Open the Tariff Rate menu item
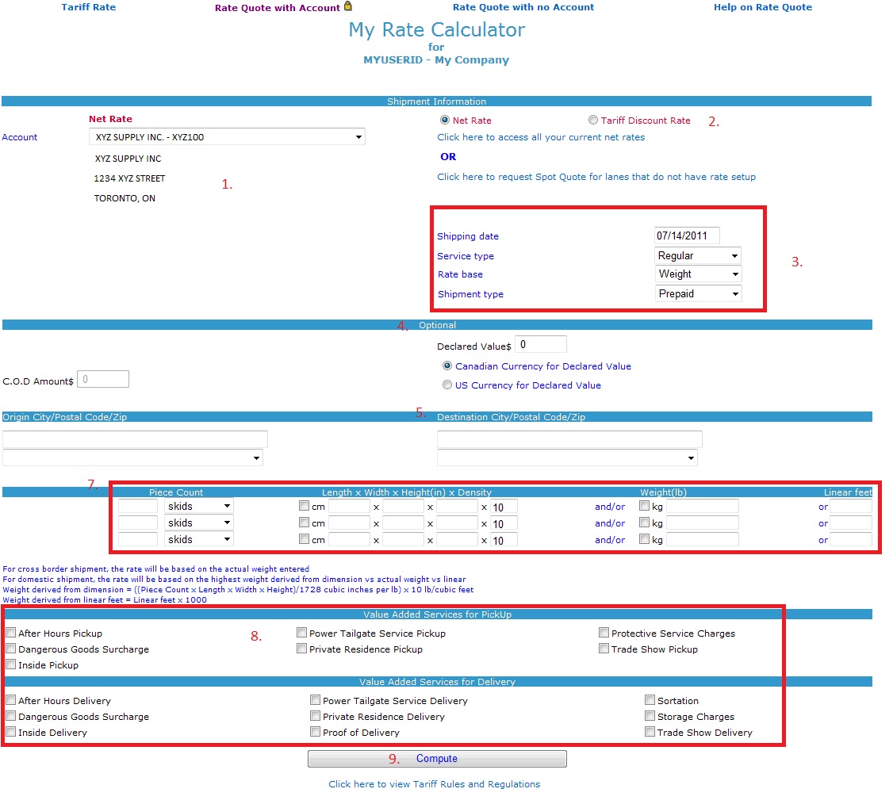The height and width of the screenshot is (804, 893). tap(88, 7)
